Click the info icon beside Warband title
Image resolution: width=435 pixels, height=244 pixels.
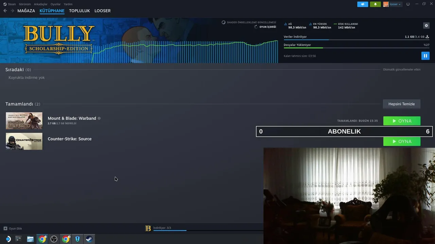[99, 118]
